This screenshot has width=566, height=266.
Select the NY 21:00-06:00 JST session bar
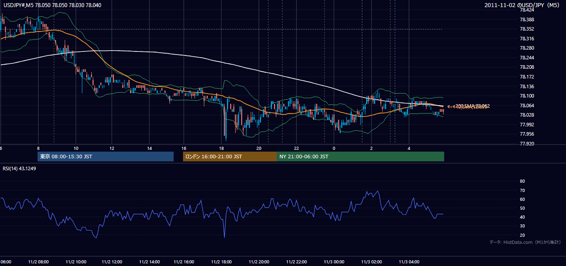pos(361,156)
